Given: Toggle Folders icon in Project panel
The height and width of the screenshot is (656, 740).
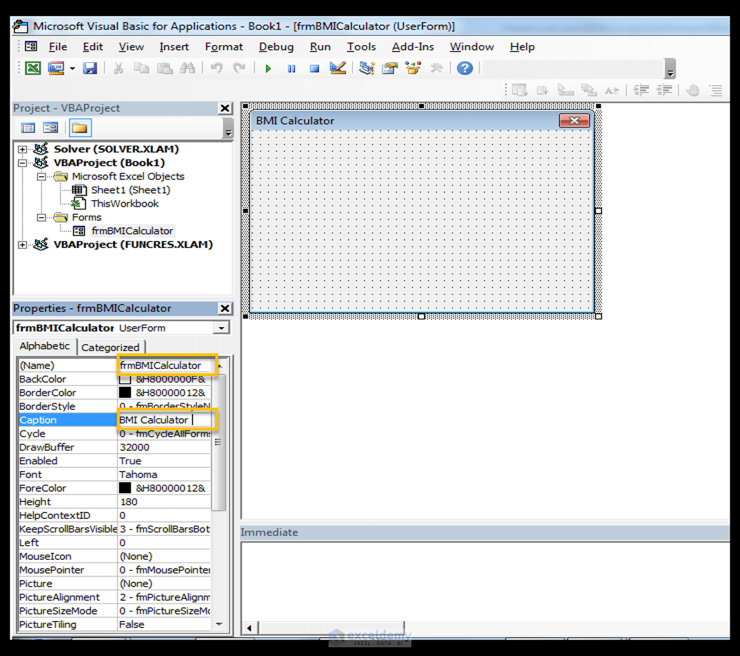Looking at the screenshot, I should 79,128.
